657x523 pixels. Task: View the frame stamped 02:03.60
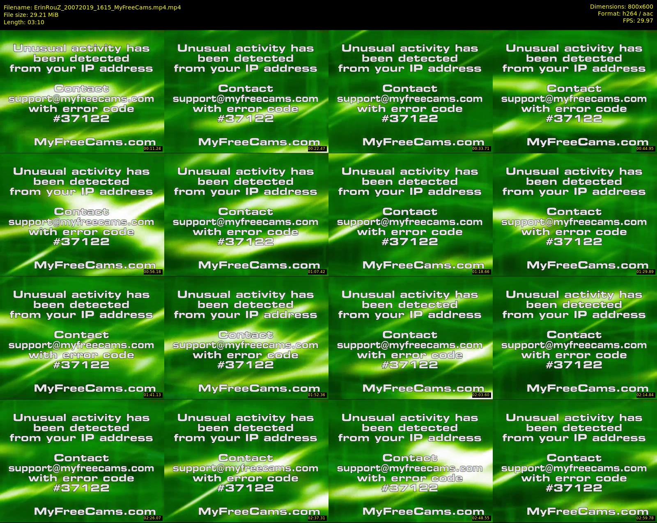411,338
